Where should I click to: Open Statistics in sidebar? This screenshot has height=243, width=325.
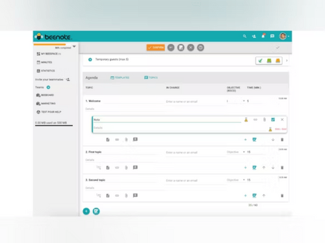pos(45,71)
